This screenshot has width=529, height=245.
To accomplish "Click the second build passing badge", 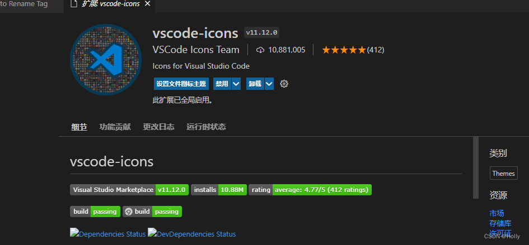I will [152, 212].
